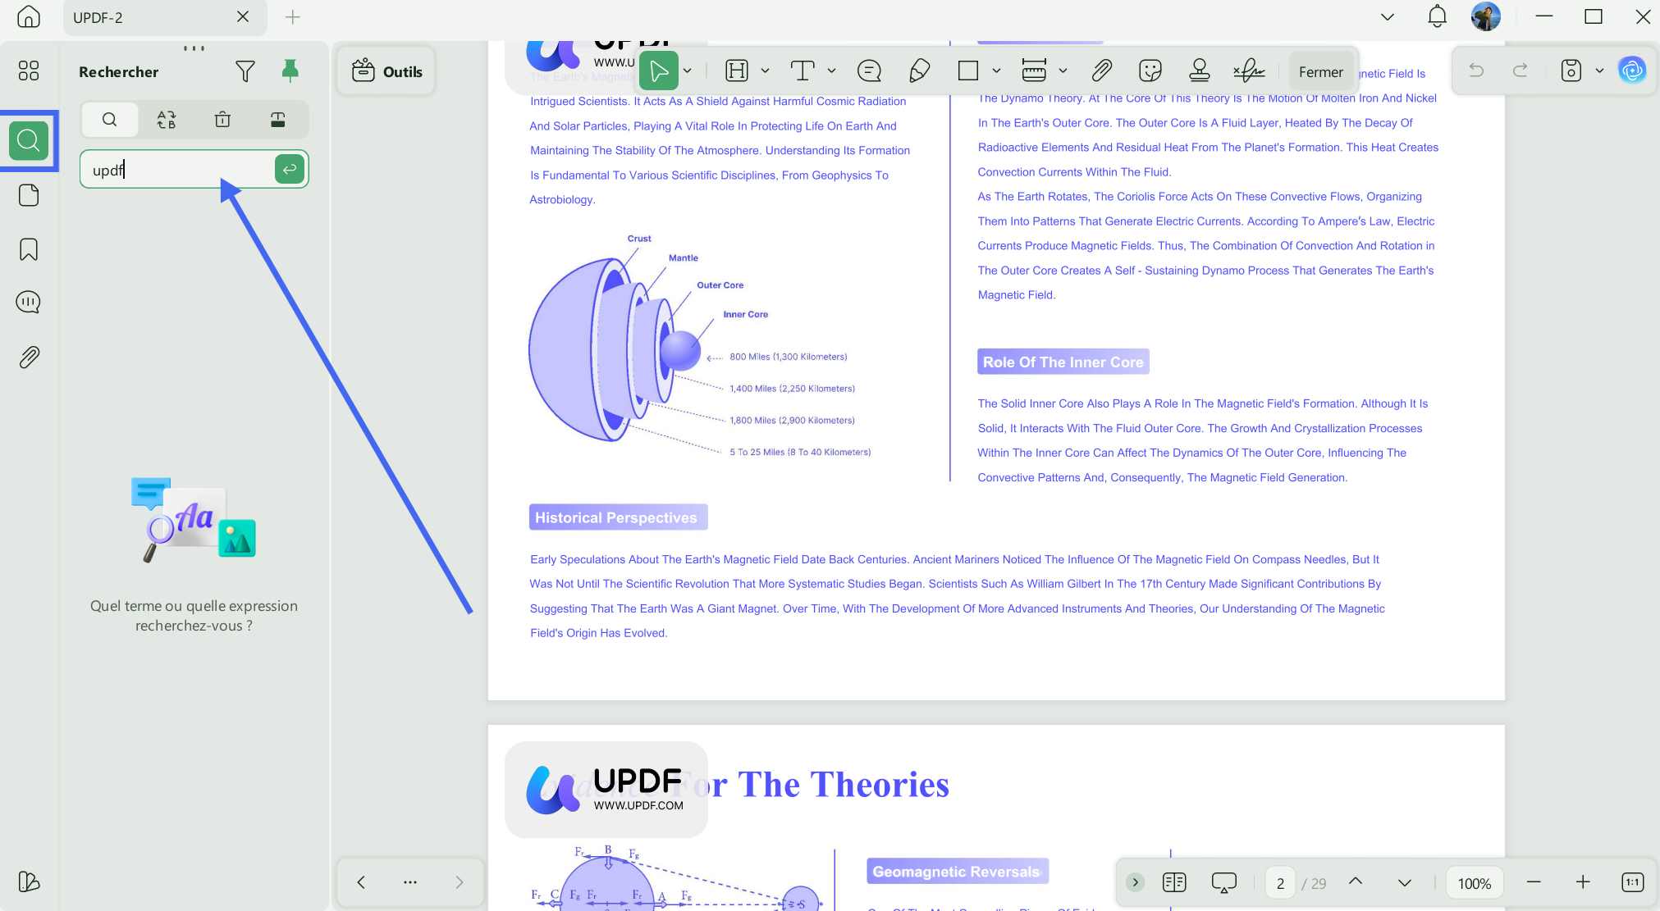Open the 100% zoom level field
Viewport: 1660px width, 911px height.
pyautogui.click(x=1474, y=883)
